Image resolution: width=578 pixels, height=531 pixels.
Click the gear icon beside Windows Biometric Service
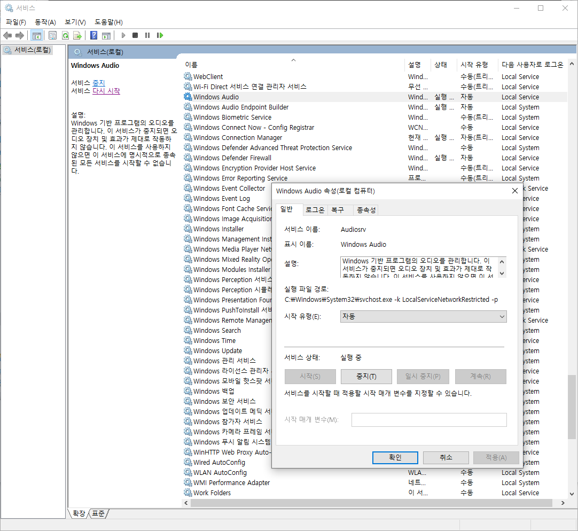click(188, 117)
